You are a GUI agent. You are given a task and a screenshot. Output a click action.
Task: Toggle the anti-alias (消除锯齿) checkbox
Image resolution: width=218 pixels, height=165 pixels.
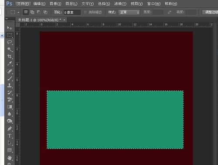(x=85, y=12)
